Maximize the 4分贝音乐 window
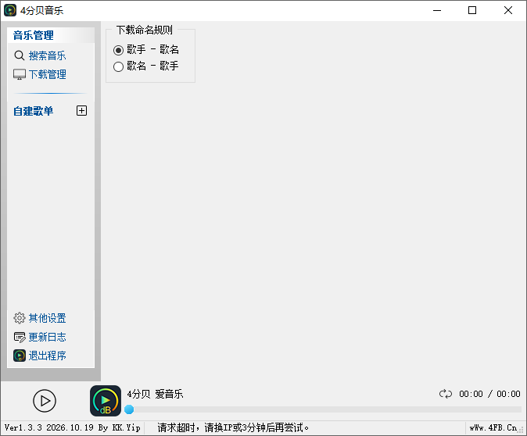The width and height of the screenshot is (527, 436). coord(472,10)
